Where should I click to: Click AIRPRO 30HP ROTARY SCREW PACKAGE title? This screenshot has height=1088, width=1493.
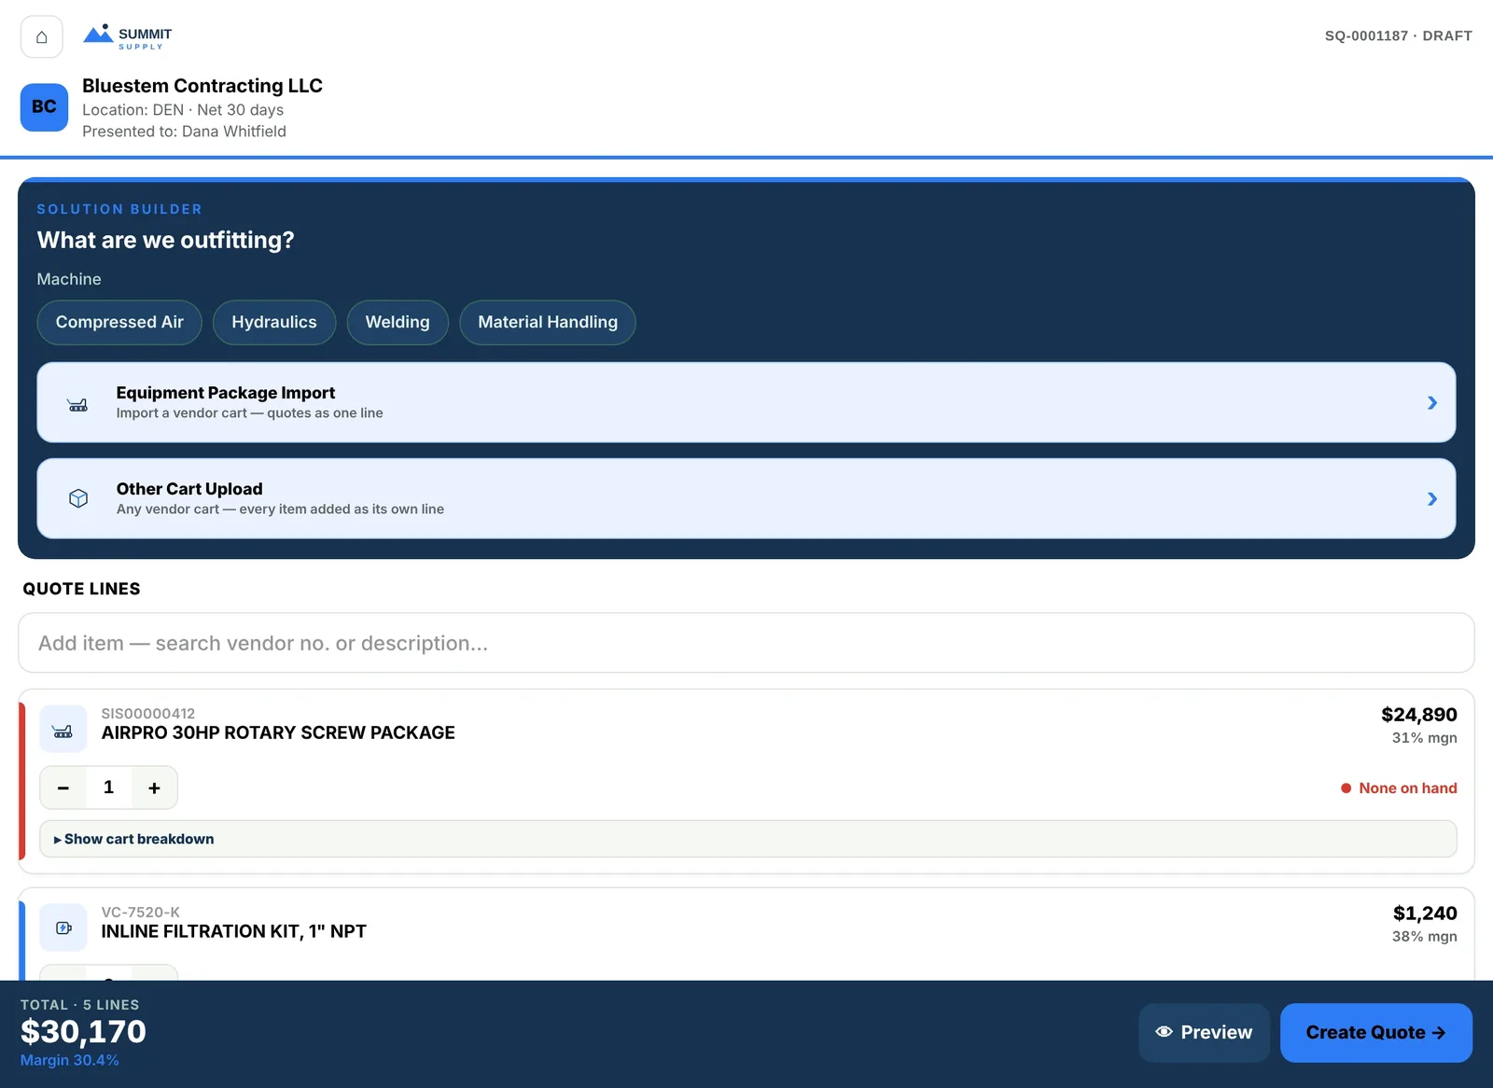pos(278,732)
